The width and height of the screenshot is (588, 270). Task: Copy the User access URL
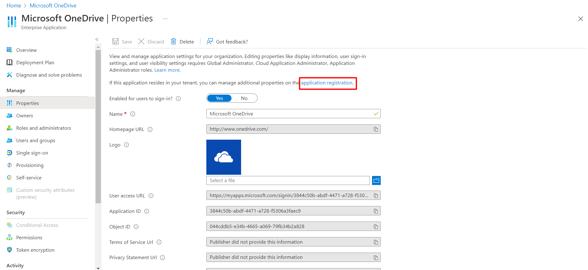pos(376,196)
